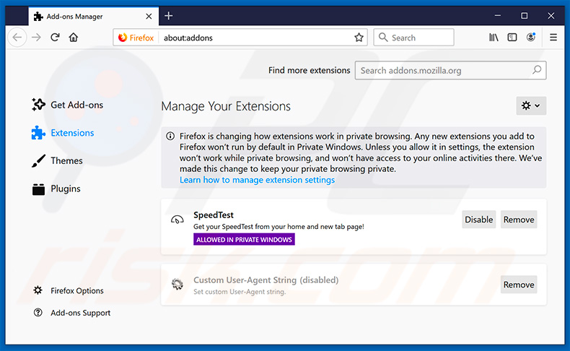Toggle the sidebar view icon
The image size is (570, 351).
(x=512, y=38)
